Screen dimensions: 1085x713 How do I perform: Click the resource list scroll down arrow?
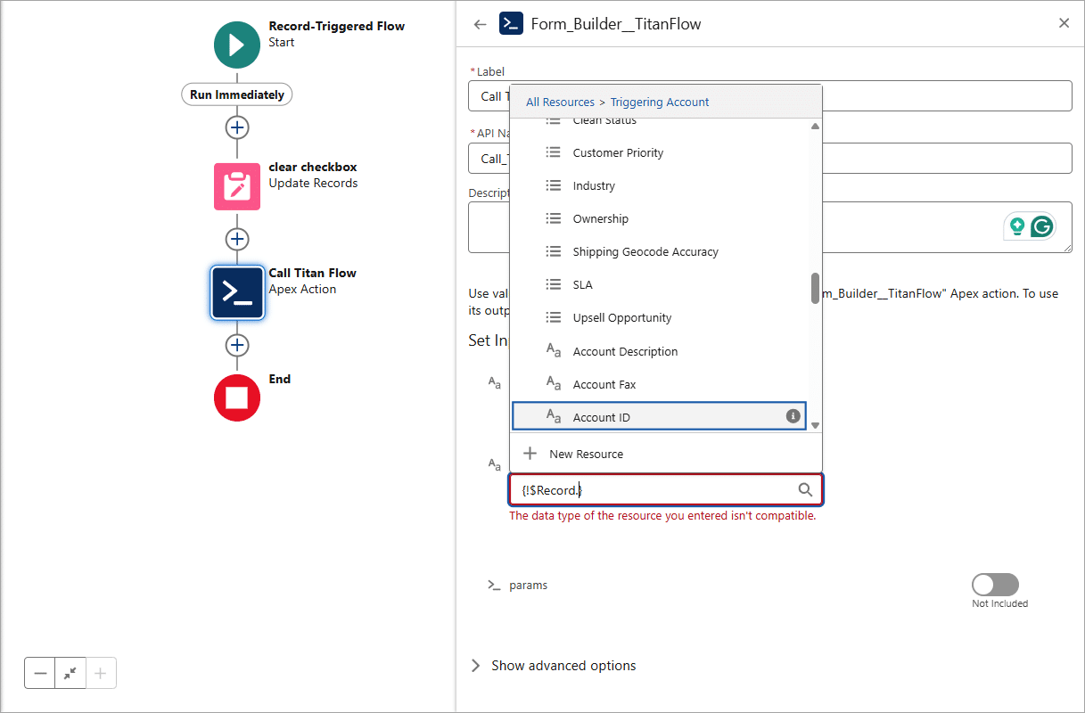[815, 426]
